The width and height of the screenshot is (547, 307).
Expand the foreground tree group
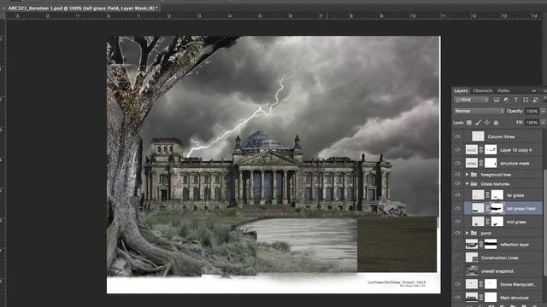[x=468, y=174]
